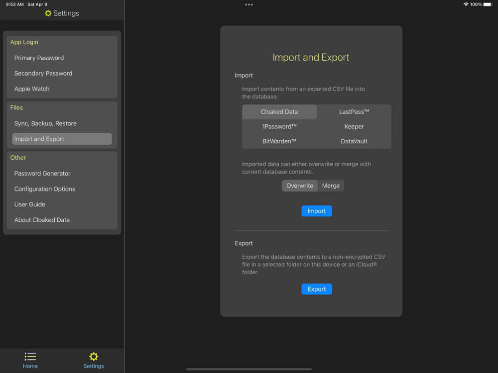
Task: Tap the battery indicator icon
Action: click(x=488, y=4)
